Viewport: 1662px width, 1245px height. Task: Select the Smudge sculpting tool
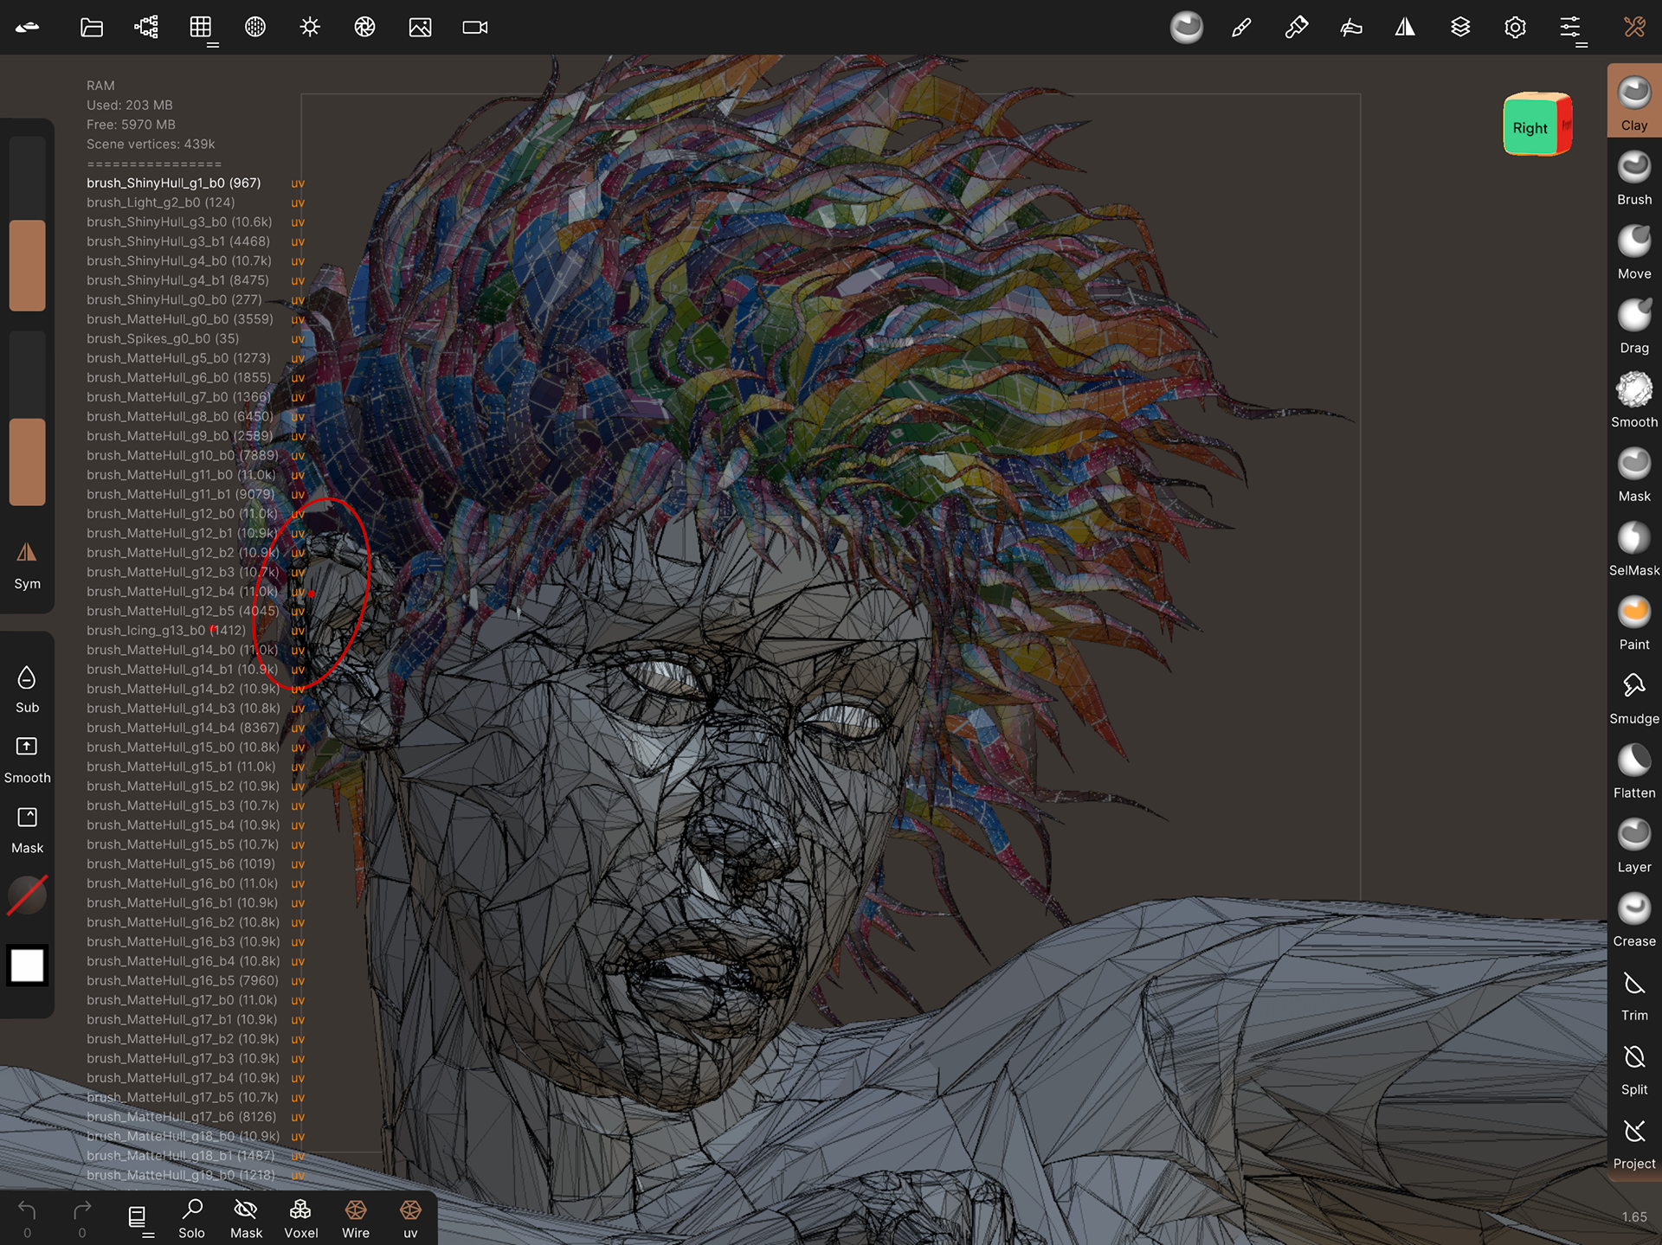(1633, 696)
